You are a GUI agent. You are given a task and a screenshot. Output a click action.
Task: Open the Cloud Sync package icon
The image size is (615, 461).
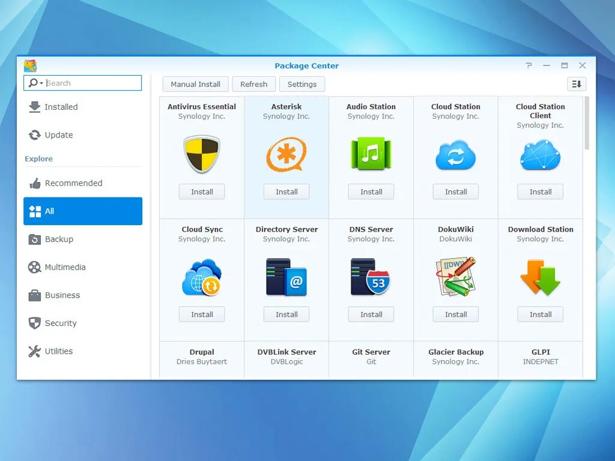[x=202, y=277]
